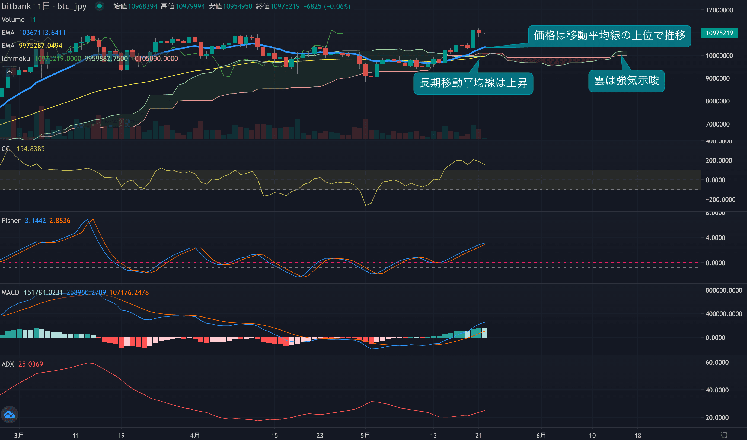Select the Volume indicator legend

(13, 20)
